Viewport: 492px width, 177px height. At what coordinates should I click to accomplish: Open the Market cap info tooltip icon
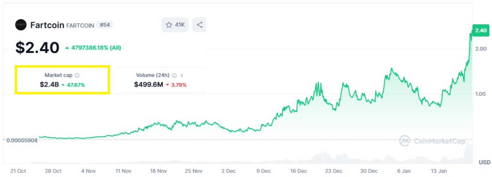click(77, 75)
